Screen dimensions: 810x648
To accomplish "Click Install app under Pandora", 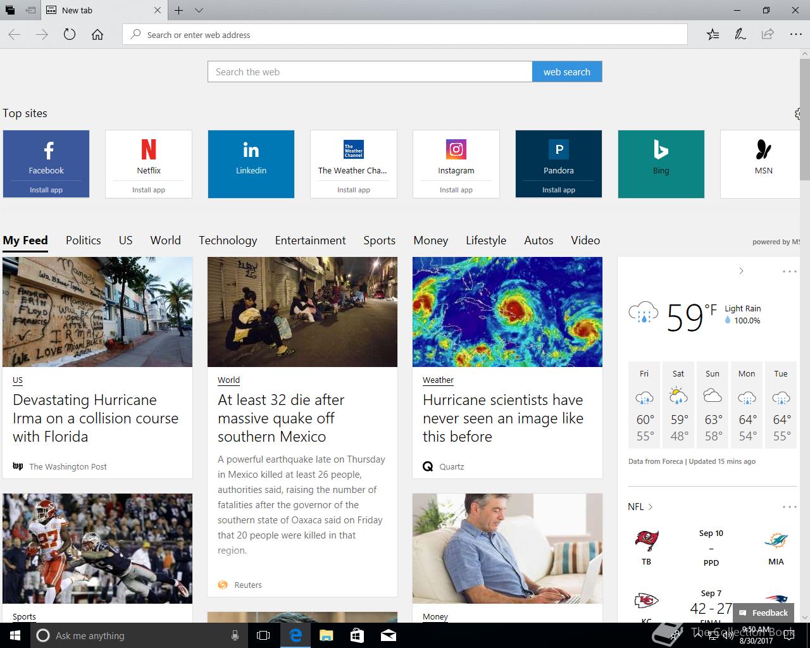I will pyautogui.click(x=559, y=190).
